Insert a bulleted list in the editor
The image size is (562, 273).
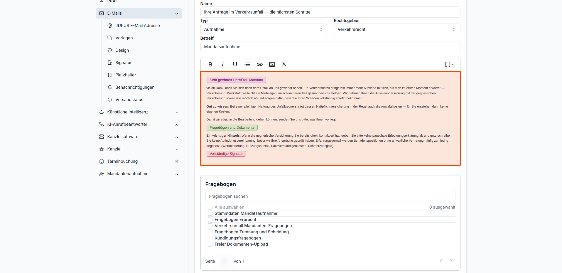247,64
